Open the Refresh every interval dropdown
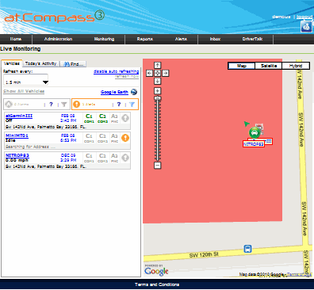The image size is (314, 290). pyautogui.click(x=26, y=80)
